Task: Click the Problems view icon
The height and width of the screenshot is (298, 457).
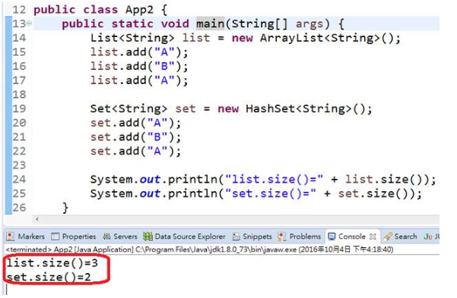Action: pyautogui.click(x=282, y=237)
